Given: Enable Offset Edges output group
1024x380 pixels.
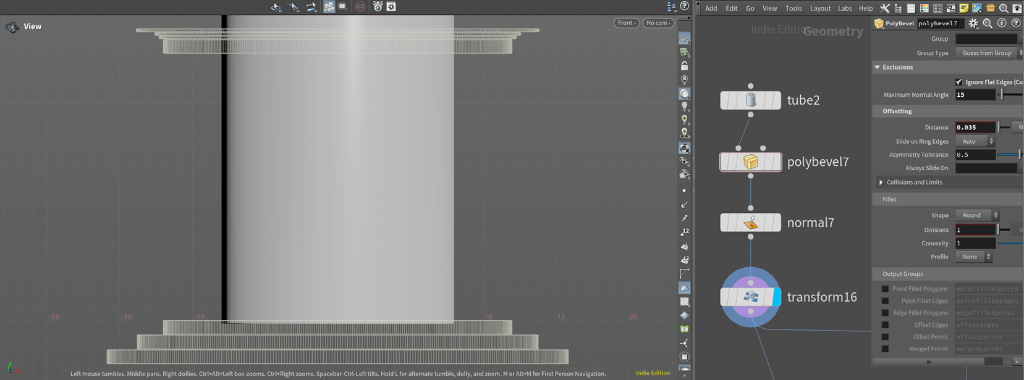Looking at the screenshot, I should 885,325.
